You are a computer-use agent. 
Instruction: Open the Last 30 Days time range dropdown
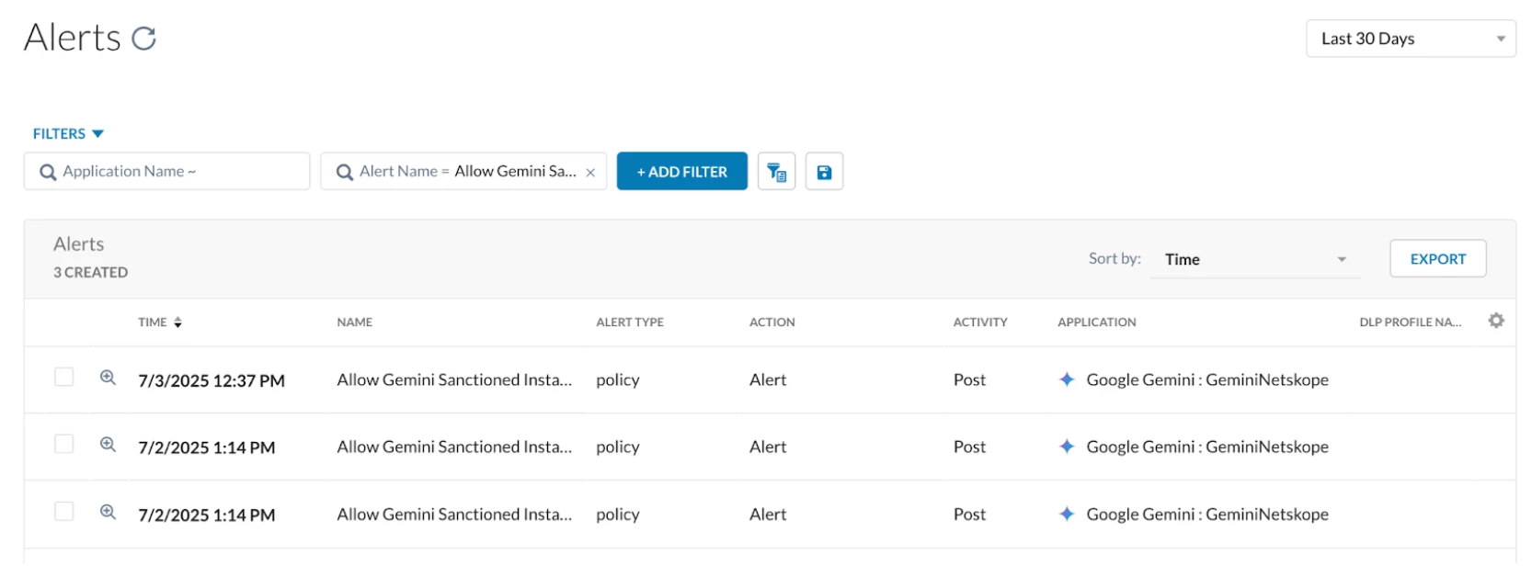coord(1410,39)
